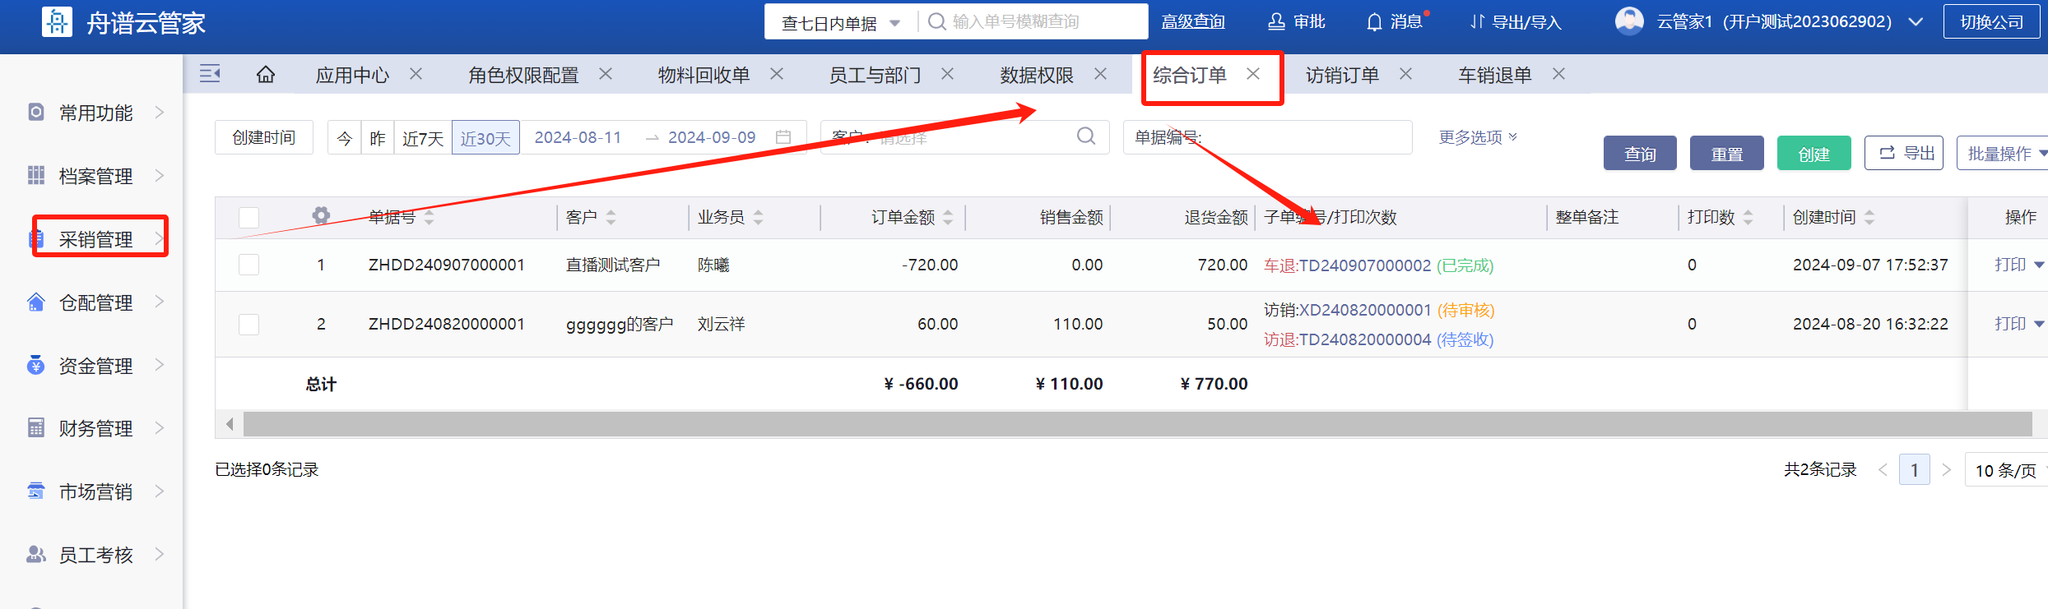Open sub-order link TD240907000002

tap(1364, 265)
